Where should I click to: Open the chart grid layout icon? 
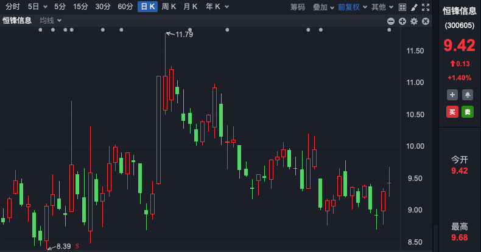tap(402, 7)
